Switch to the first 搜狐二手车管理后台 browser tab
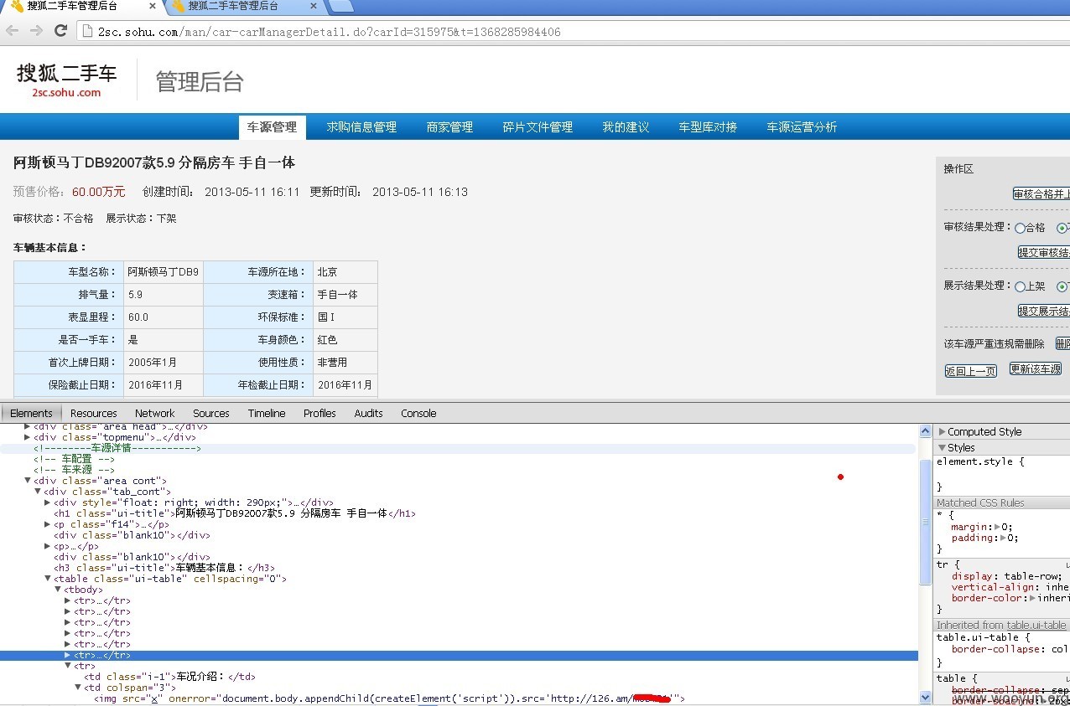Image resolution: width=1070 pixels, height=706 pixels. pos(81,7)
